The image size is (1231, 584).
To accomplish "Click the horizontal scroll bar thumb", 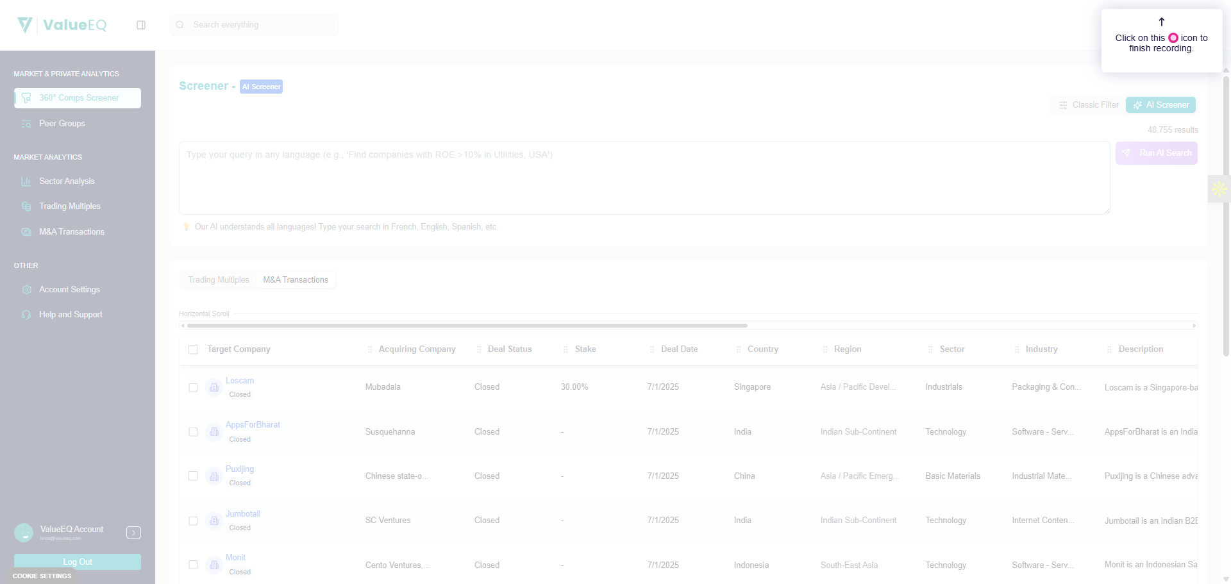I will [467, 326].
